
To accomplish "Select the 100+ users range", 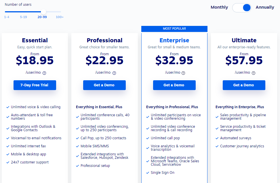I will 60,17.
